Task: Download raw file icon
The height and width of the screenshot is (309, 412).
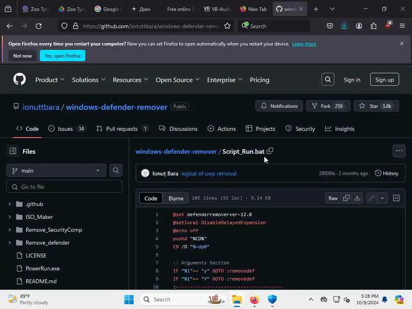Action: click(x=357, y=198)
